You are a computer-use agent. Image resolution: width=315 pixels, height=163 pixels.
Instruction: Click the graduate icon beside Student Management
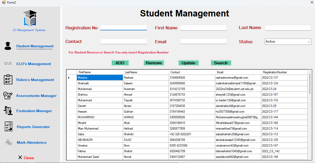pos(8,46)
